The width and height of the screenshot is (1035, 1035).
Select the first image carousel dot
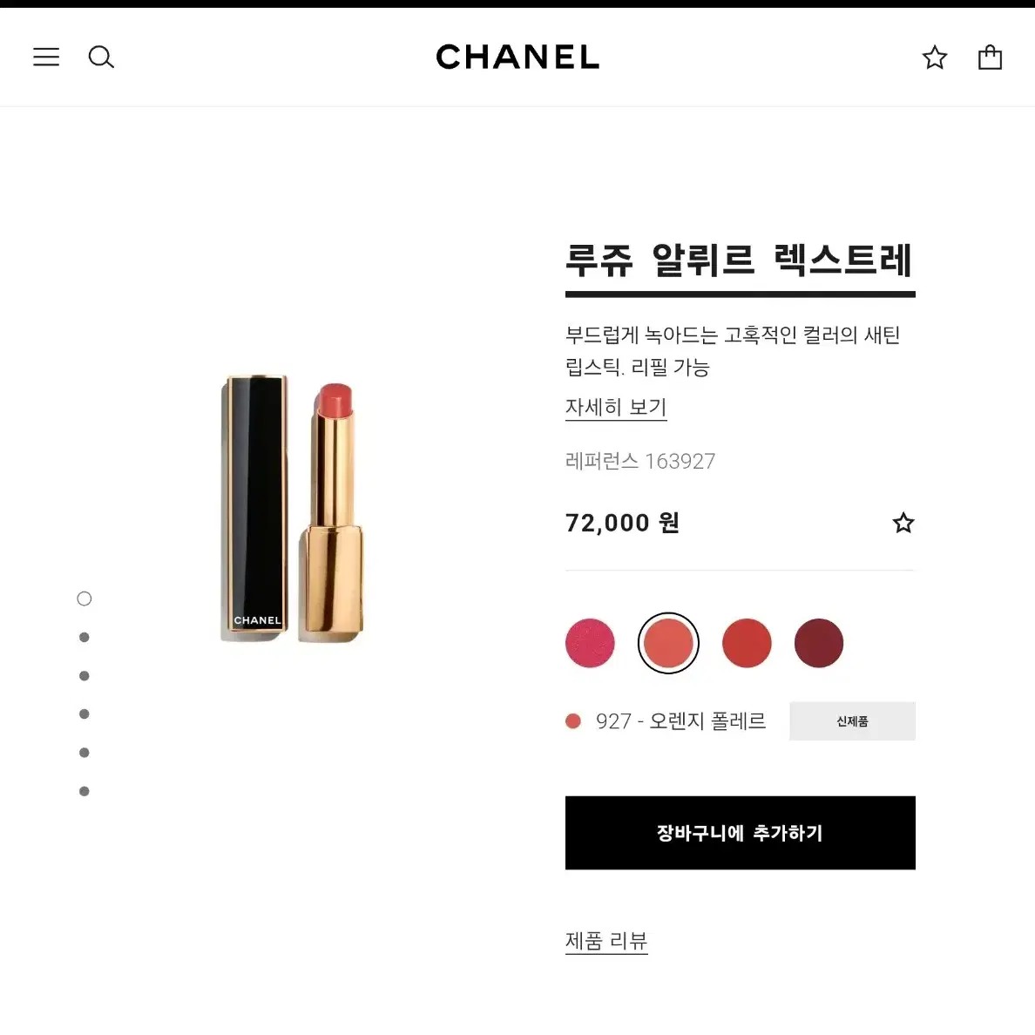[x=84, y=599]
